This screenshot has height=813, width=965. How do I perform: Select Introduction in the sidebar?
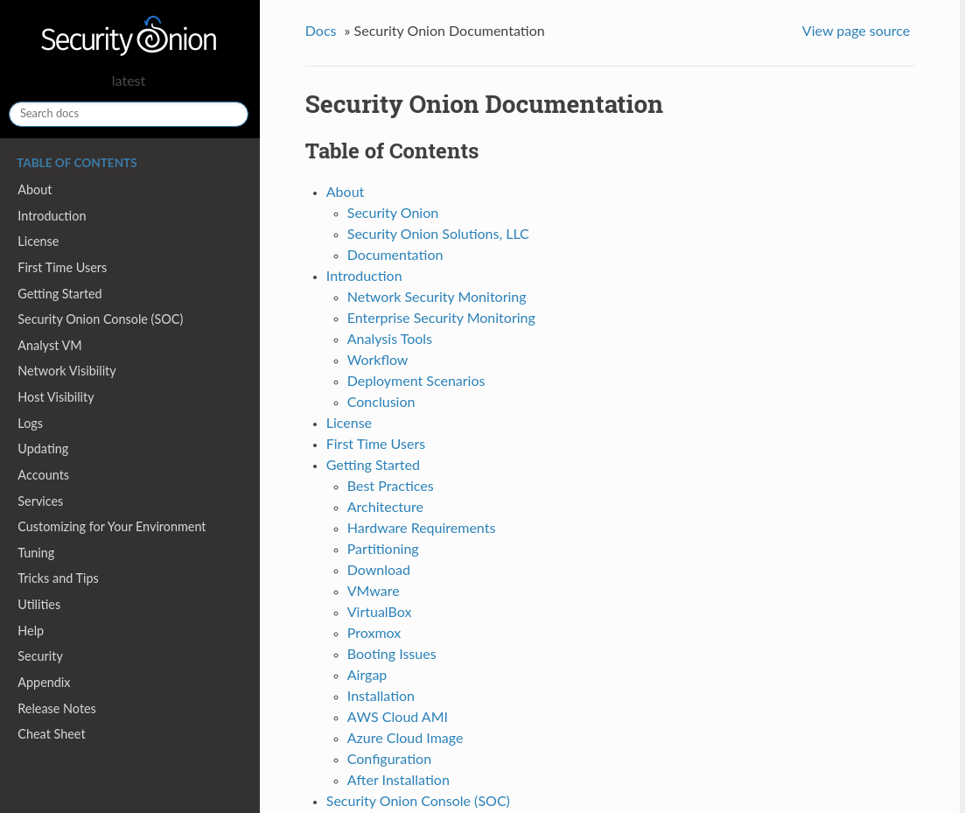point(52,216)
